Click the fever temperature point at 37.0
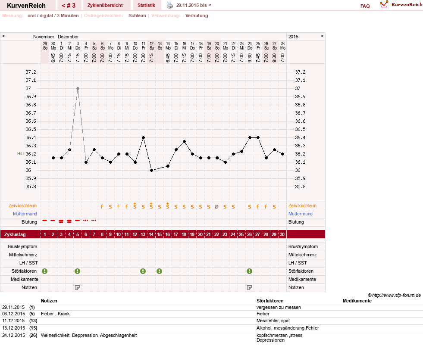This screenshot has height=358, width=423. tap(78, 88)
